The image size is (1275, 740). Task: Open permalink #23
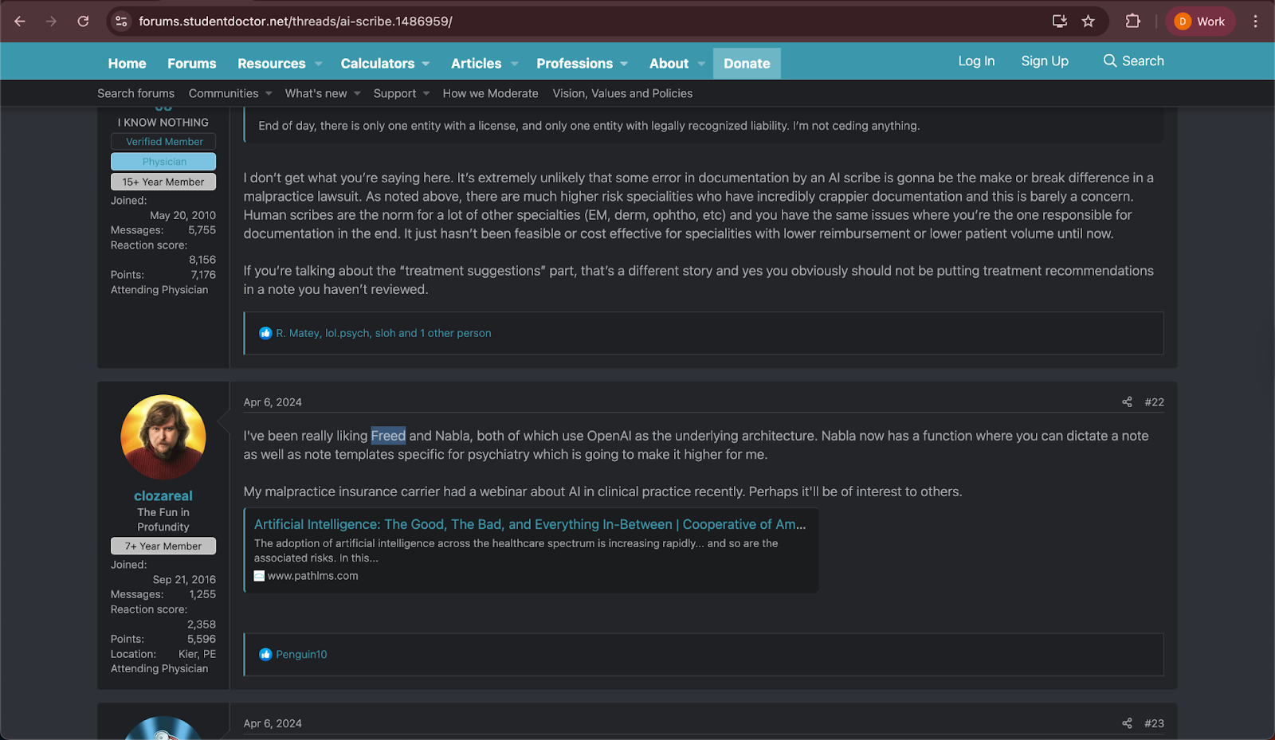click(1154, 723)
